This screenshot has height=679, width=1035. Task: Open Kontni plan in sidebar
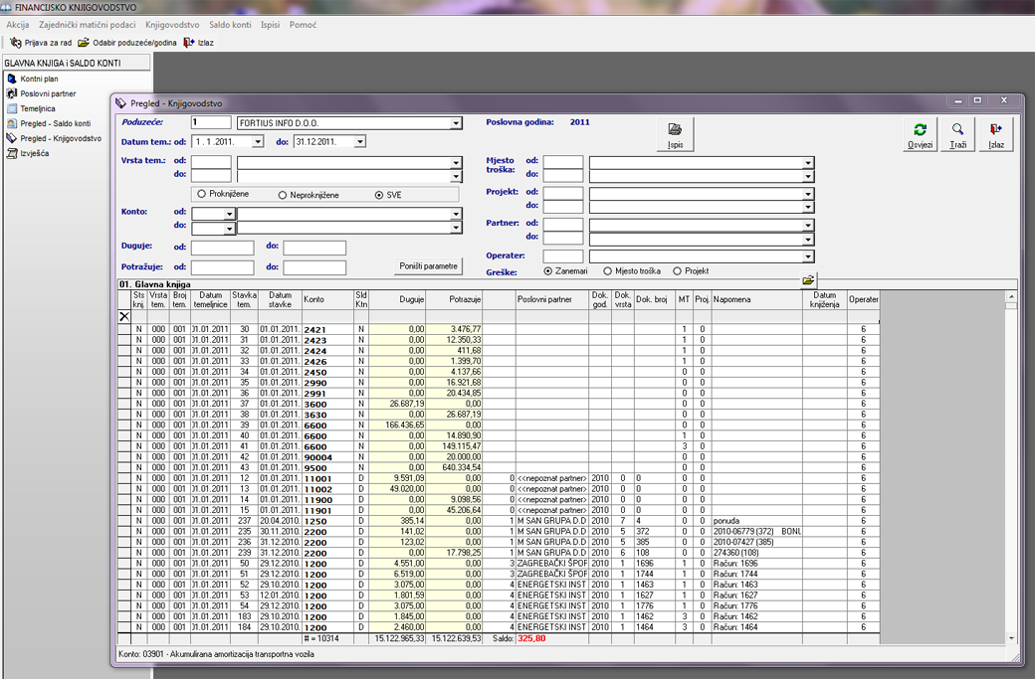pyautogui.click(x=39, y=79)
